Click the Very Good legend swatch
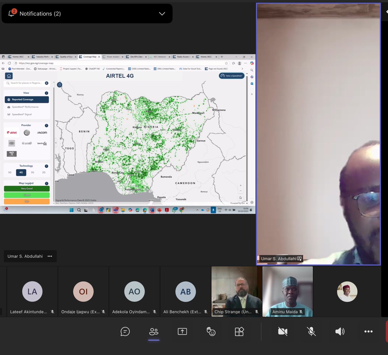The height and width of the screenshot is (355, 388). (27, 189)
